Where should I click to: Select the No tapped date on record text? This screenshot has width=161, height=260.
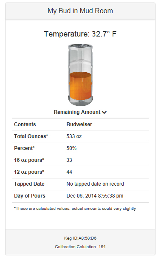point(95,184)
